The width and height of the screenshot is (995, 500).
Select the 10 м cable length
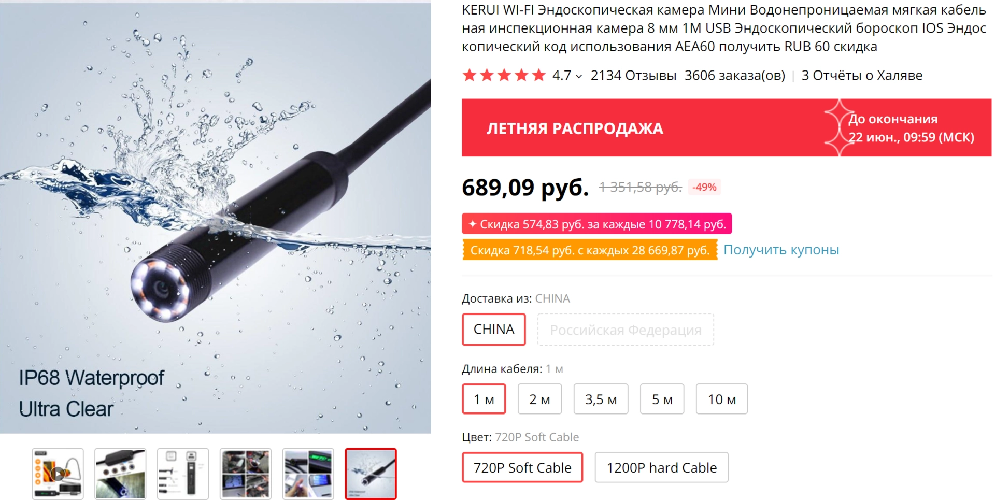(x=722, y=399)
